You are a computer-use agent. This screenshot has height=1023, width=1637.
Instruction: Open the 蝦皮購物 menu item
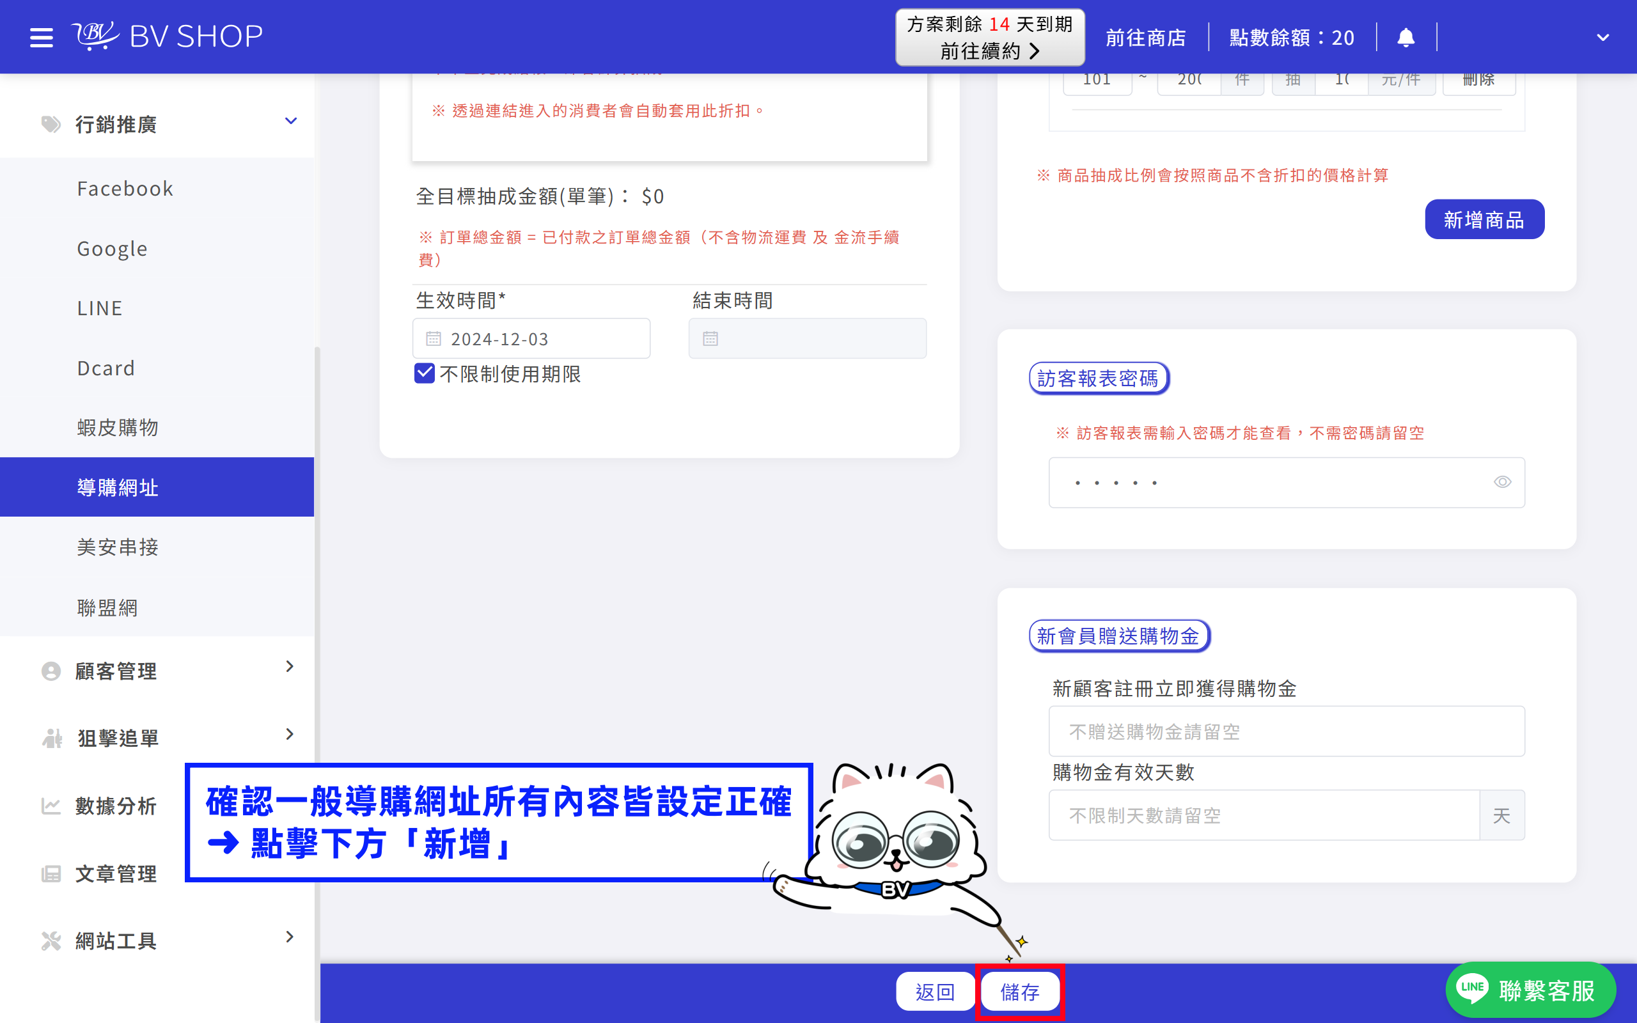[157, 428]
